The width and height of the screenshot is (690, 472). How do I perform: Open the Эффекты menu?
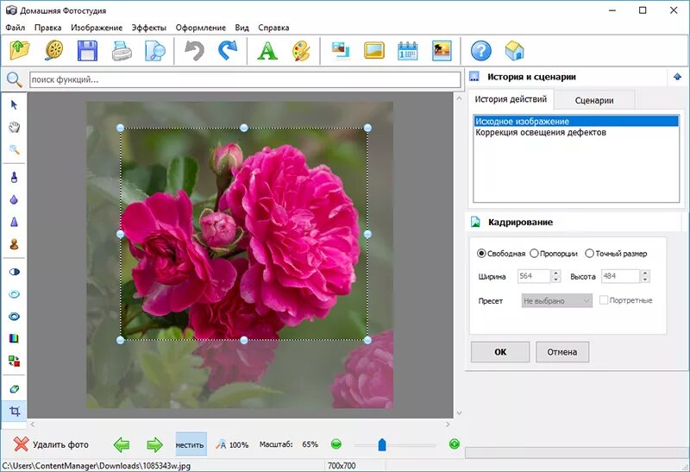click(148, 28)
